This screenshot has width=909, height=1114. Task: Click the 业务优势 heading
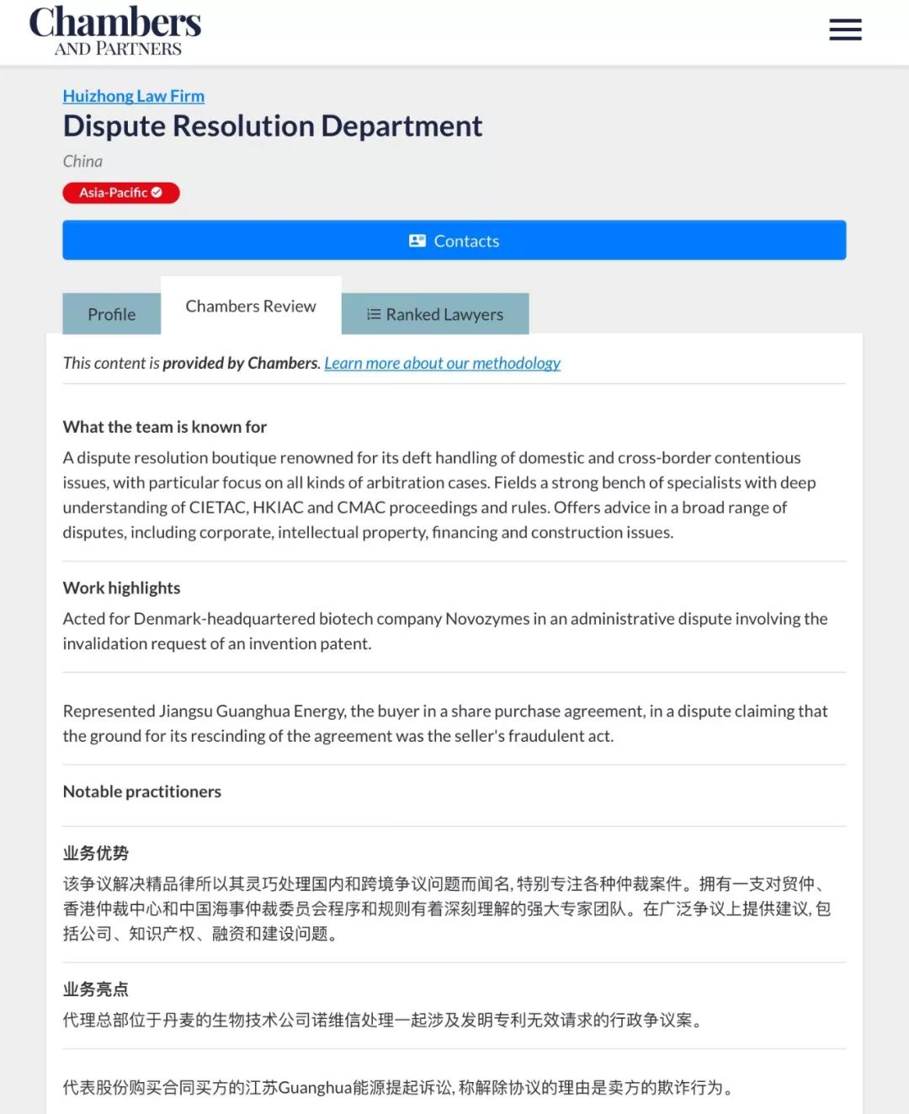click(96, 853)
